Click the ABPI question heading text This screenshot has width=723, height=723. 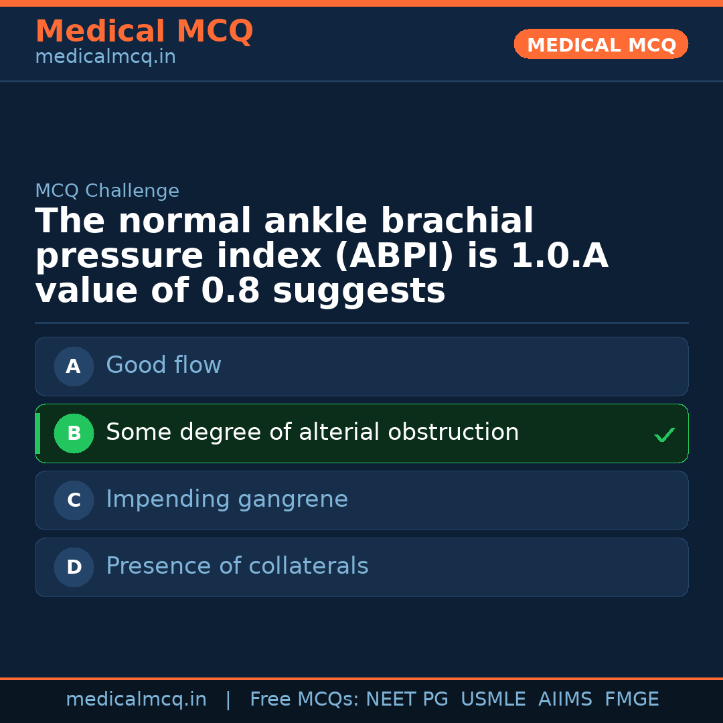[x=321, y=256]
